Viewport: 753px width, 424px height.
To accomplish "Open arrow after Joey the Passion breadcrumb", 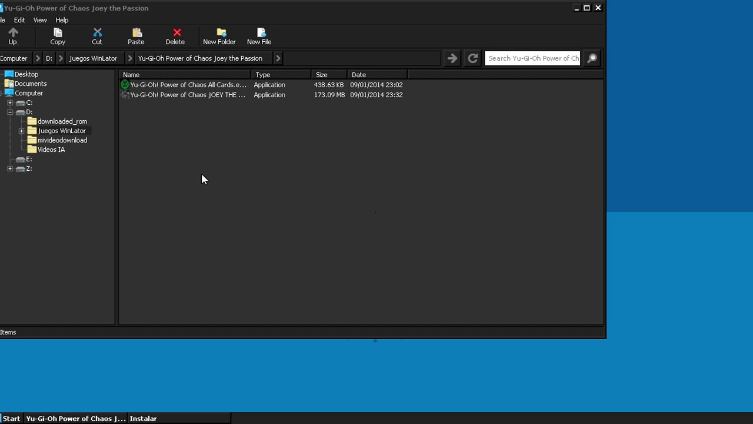I will (278, 58).
